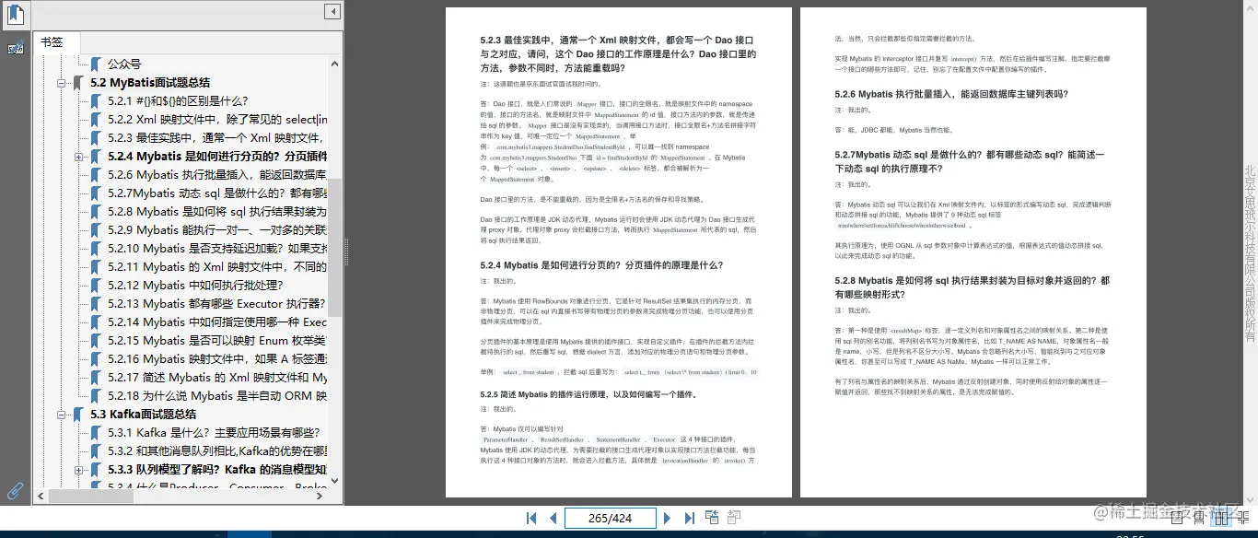The image size is (1258, 538).
Task: Open bookmark 5.2.3 最佳实践中
Action: tap(217, 138)
